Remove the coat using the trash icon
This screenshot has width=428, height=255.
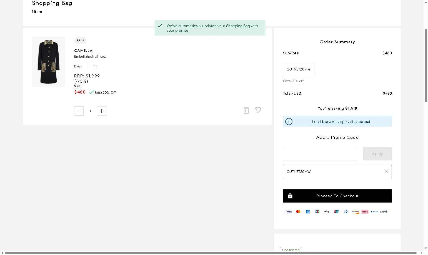[x=246, y=110]
